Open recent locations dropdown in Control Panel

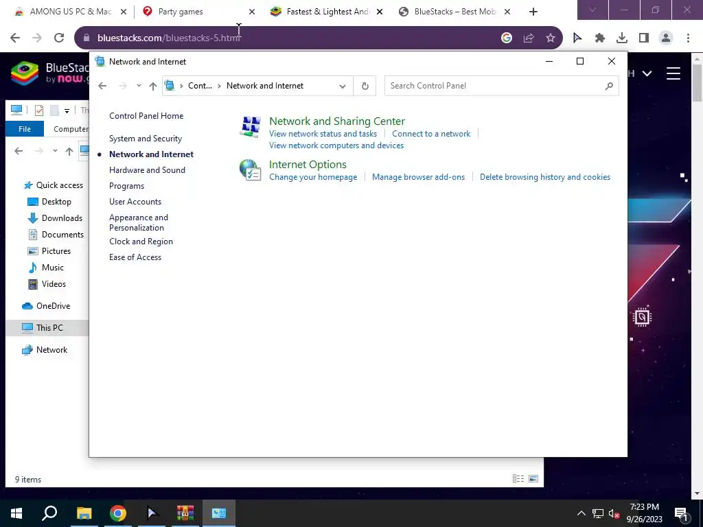pyautogui.click(x=139, y=86)
